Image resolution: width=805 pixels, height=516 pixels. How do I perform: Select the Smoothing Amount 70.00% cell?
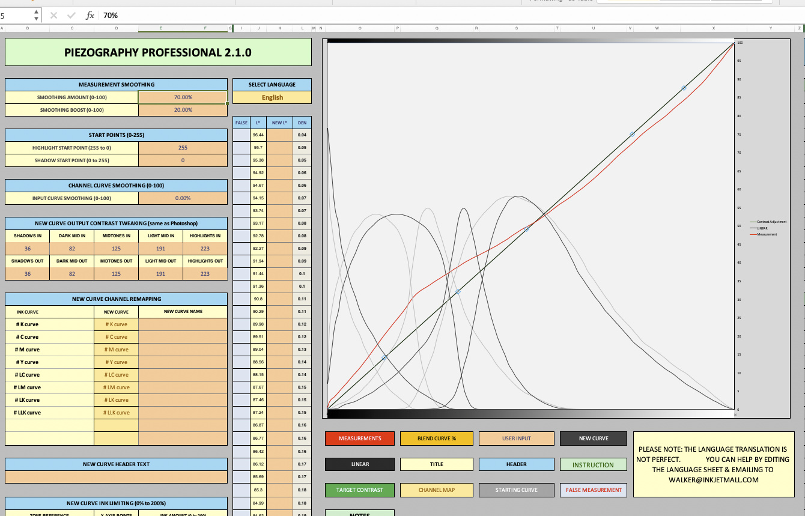tap(183, 97)
